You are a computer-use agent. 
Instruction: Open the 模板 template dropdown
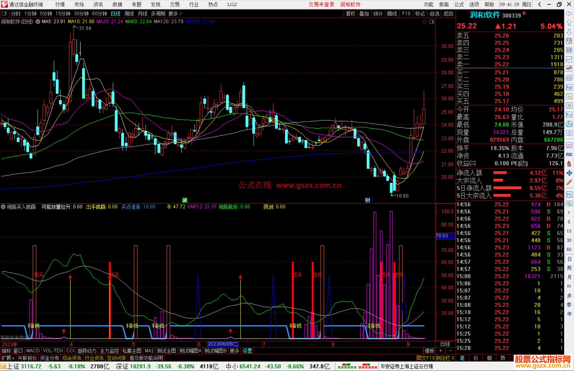point(429,351)
